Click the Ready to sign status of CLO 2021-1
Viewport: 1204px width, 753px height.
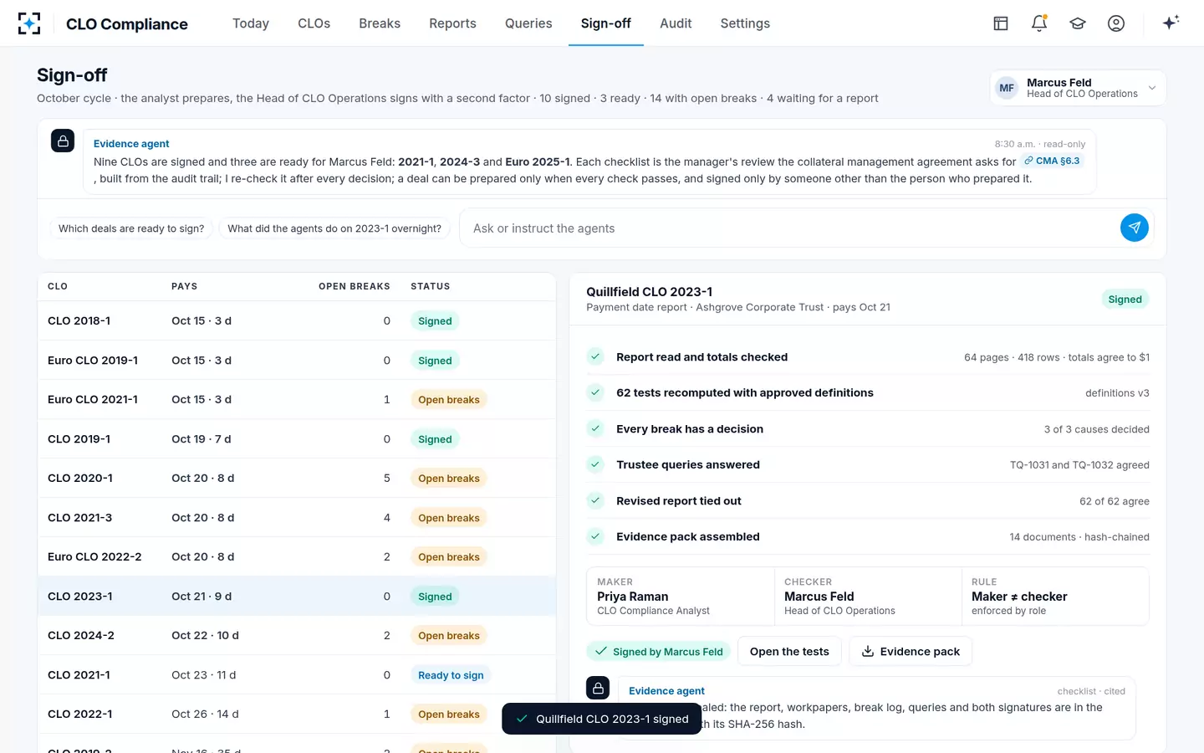tap(451, 675)
